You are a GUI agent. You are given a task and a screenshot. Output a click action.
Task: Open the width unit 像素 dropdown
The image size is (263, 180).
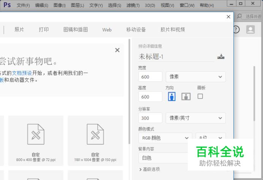(x=196, y=77)
